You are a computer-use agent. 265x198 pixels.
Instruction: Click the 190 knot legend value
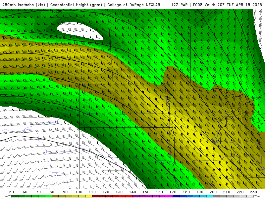(x=200, y=192)
